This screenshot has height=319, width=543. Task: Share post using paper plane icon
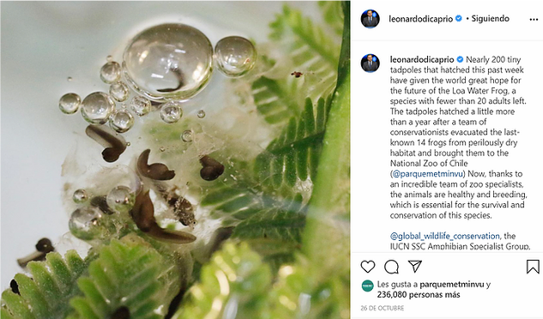[x=415, y=267]
